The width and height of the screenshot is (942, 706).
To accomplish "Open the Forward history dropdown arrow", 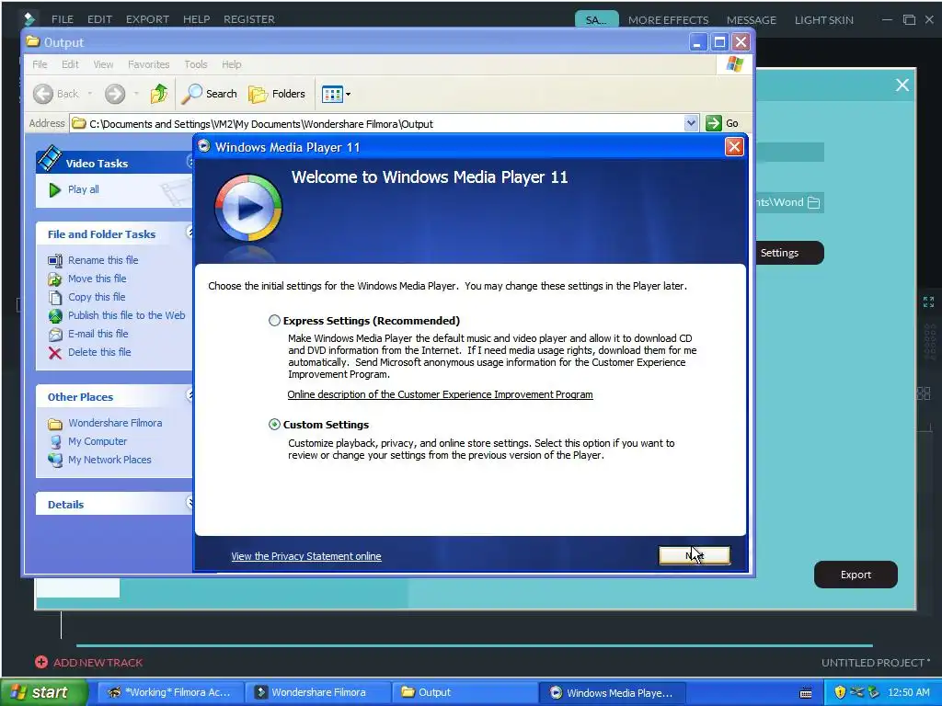I will [136, 94].
